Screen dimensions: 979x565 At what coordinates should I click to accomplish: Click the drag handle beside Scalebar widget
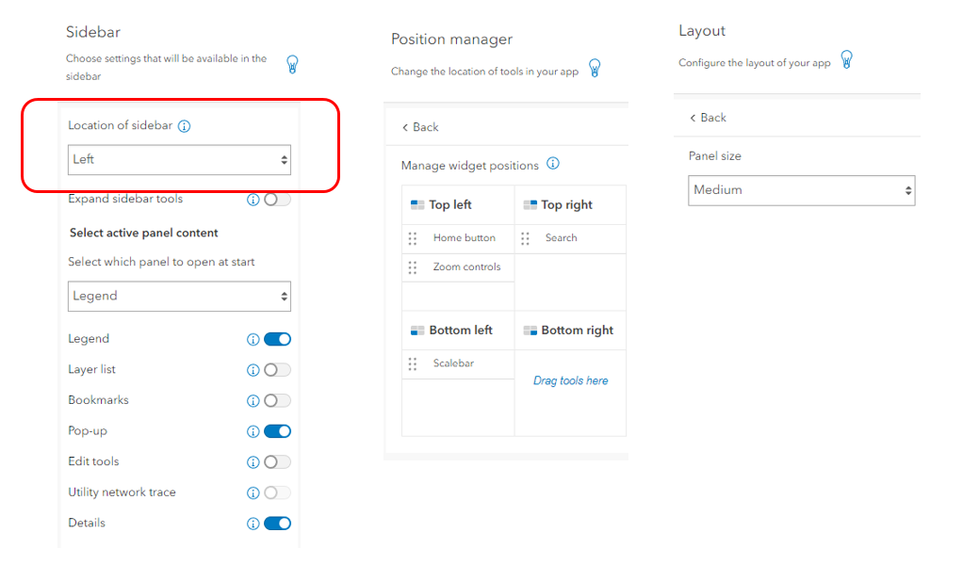413,364
